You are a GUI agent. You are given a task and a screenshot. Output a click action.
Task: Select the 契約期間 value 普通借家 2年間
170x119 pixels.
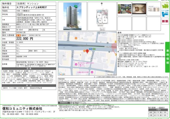click(22, 57)
